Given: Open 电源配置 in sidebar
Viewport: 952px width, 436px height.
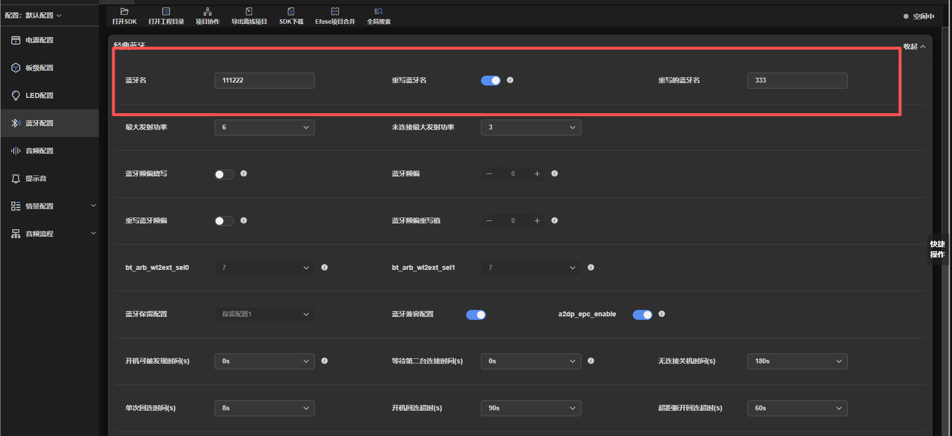Looking at the screenshot, I should click(49, 40).
